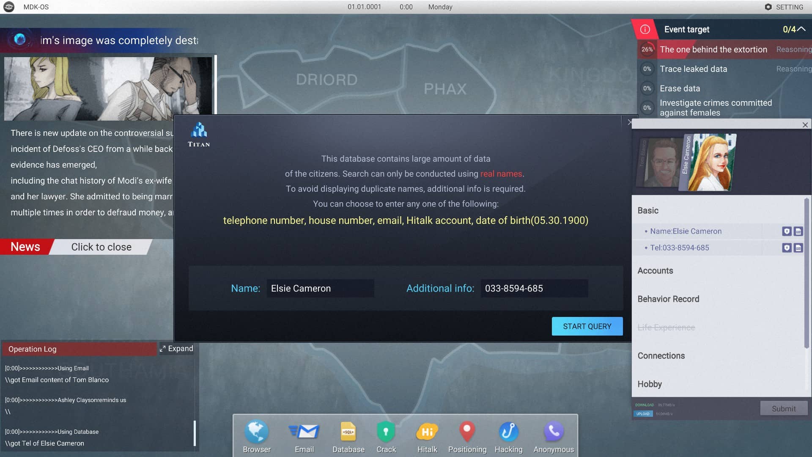Launch the Hacking tool
812x457 pixels.
click(509, 437)
